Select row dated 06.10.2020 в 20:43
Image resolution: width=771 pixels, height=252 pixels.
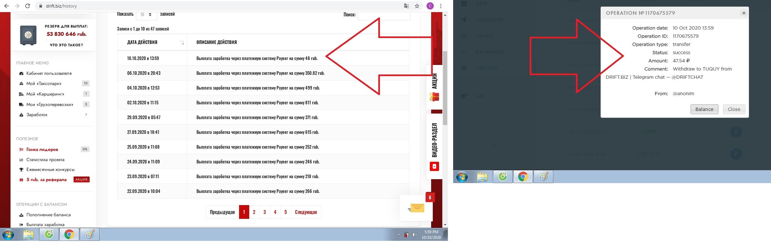coord(263,73)
